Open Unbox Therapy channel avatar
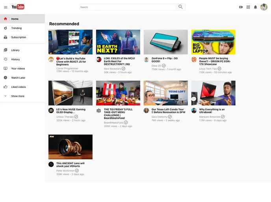The image size is (271, 202). [x=51, y=110]
